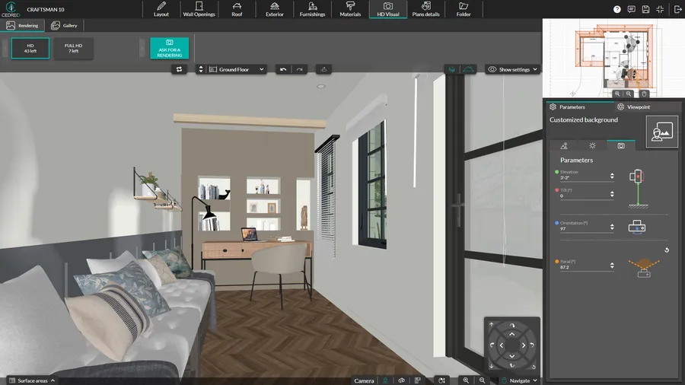Adjust the Orientation stepper arrows

coord(612,227)
